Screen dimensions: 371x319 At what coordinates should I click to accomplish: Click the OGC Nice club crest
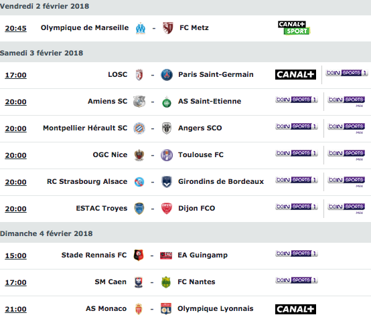pos(139,155)
